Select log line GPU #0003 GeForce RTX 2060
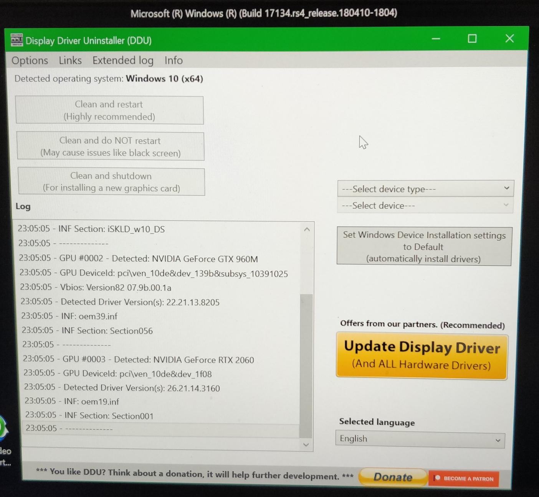The height and width of the screenshot is (497, 539). 139,359
